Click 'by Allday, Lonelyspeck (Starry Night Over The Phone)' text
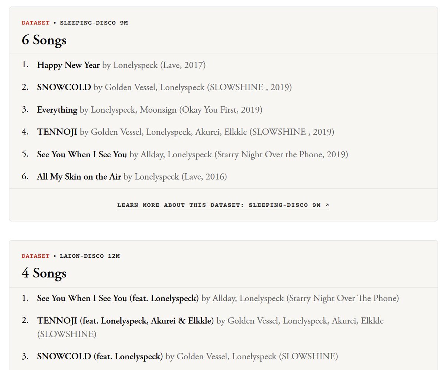The width and height of the screenshot is (446, 370). point(300,298)
